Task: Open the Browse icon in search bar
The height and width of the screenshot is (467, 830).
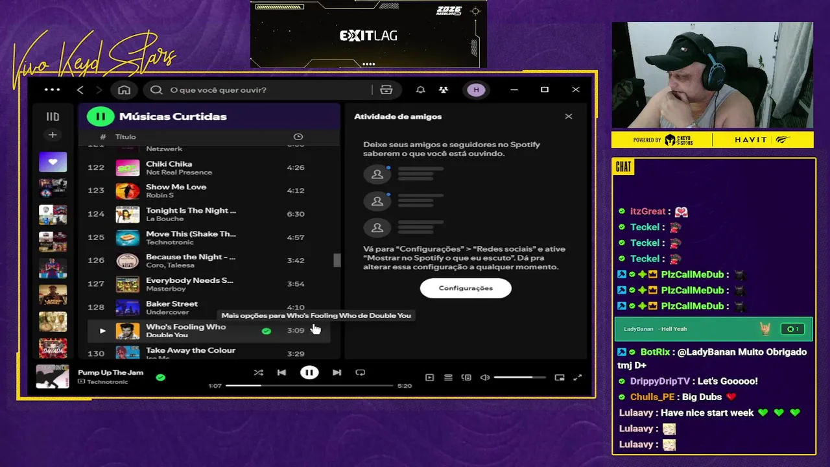Action: pos(386,90)
